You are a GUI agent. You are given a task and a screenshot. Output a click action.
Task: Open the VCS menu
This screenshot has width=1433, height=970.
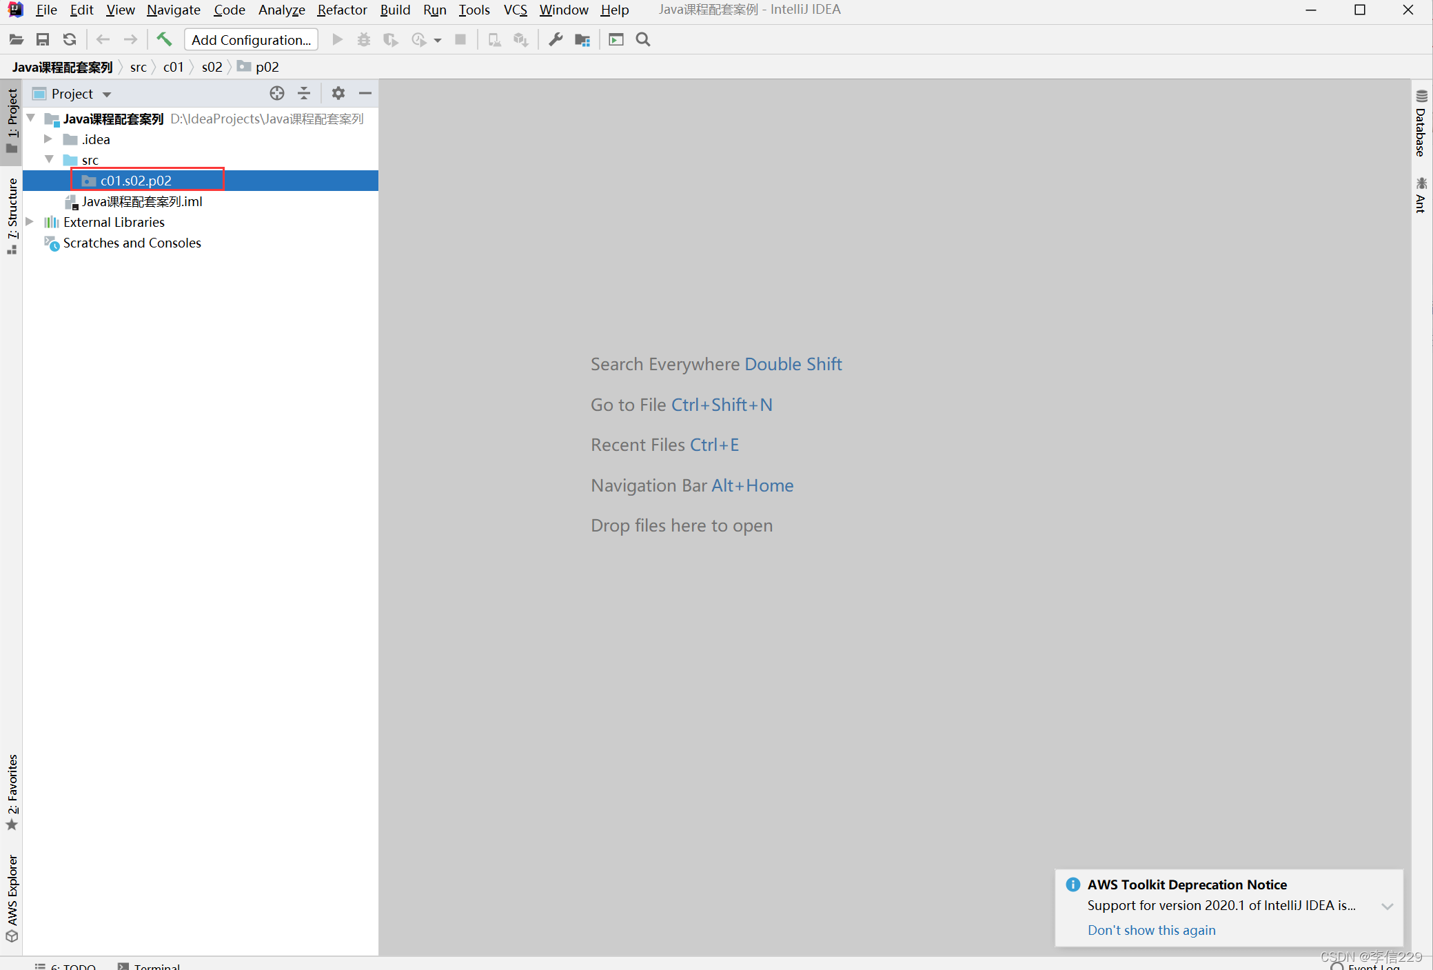click(x=515, y=10)
